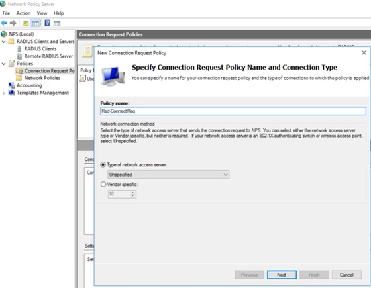
Task: Click the RADIUS Clients server icon
Action: [x=19, y=49]
